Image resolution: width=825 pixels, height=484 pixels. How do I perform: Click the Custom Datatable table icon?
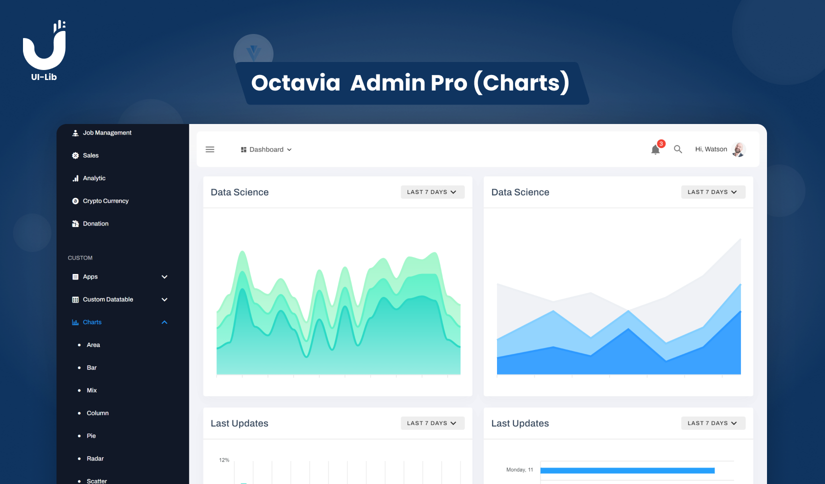click(x=75, y=299)
